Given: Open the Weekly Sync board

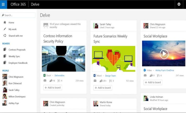Looking at the screenshot, I should [x=14, y=56].
